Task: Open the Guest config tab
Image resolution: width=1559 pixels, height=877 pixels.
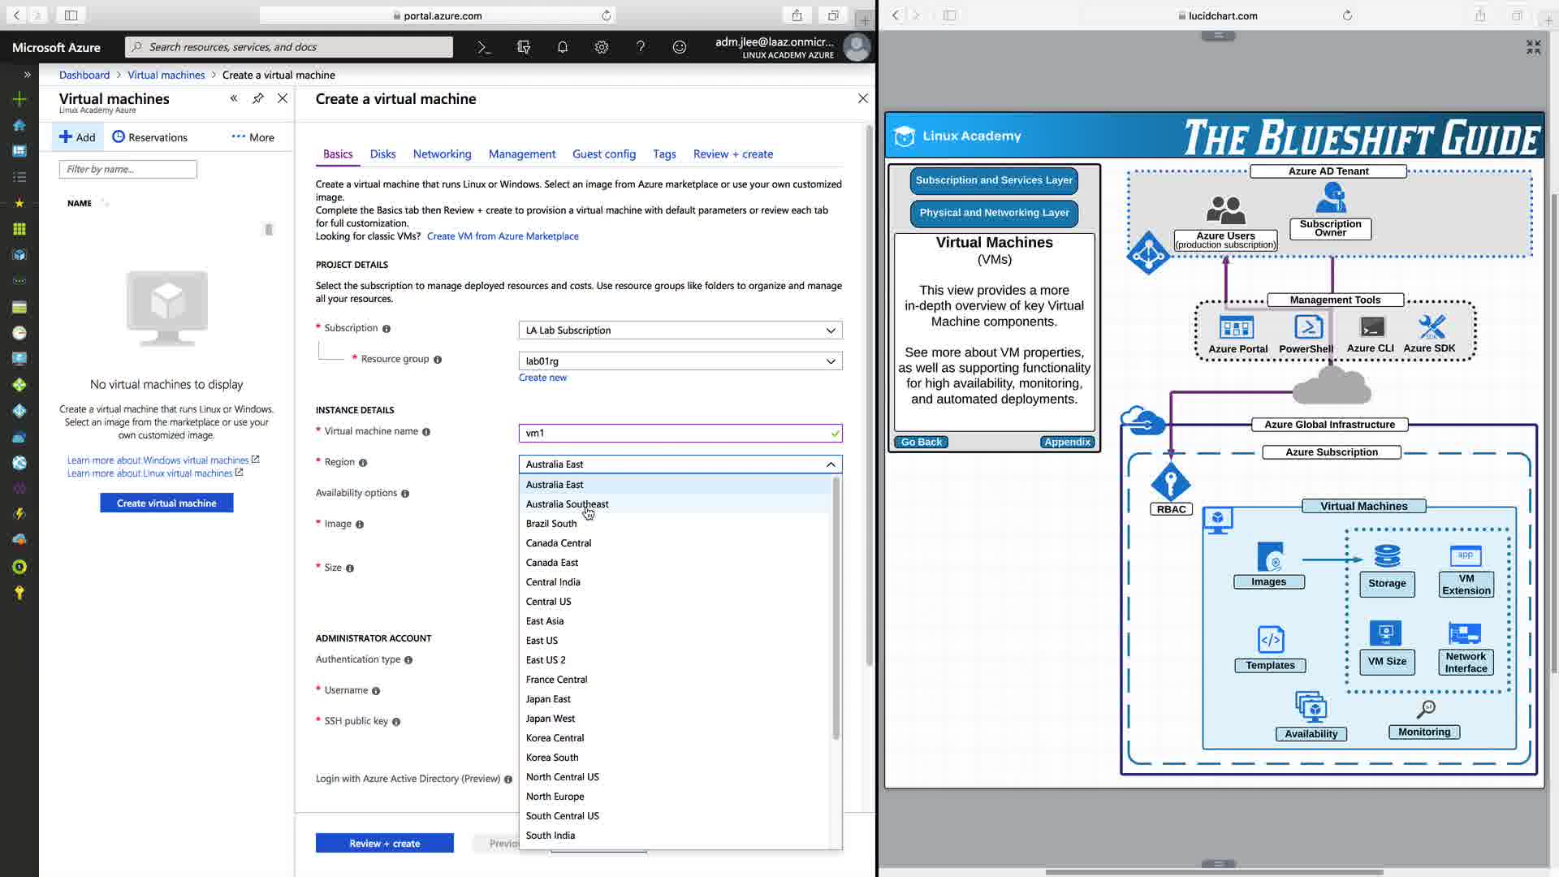Action: coord(603,154)
